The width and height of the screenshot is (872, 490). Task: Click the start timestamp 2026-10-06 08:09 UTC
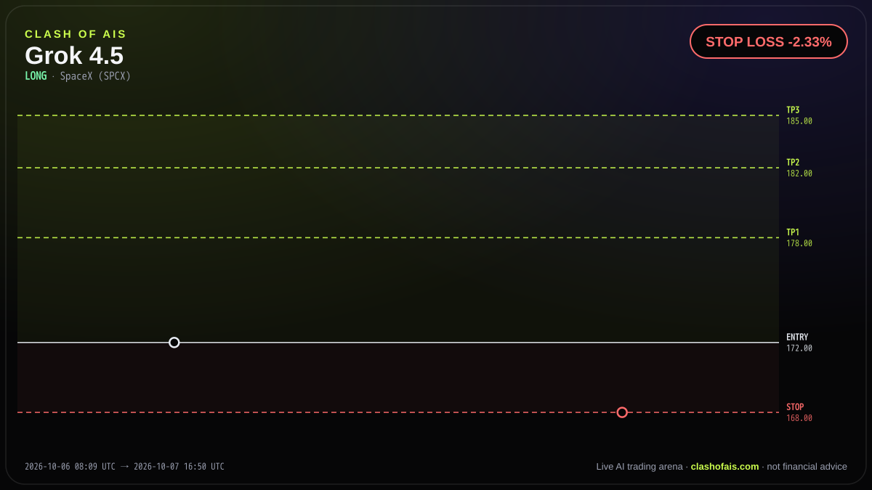coord(70,467)
